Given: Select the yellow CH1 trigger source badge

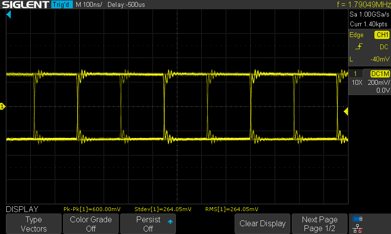Looking at the screenshot, I should click(x=381, y=35).
